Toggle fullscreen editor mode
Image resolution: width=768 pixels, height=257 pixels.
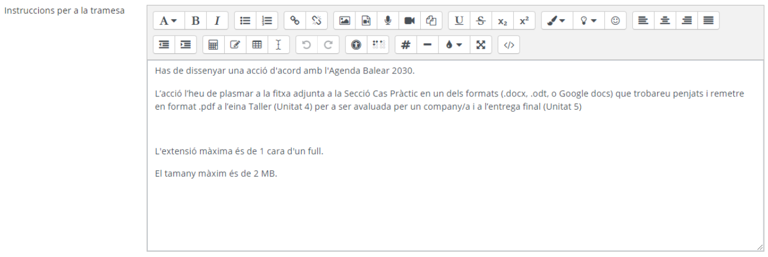[x=480, y=44]
